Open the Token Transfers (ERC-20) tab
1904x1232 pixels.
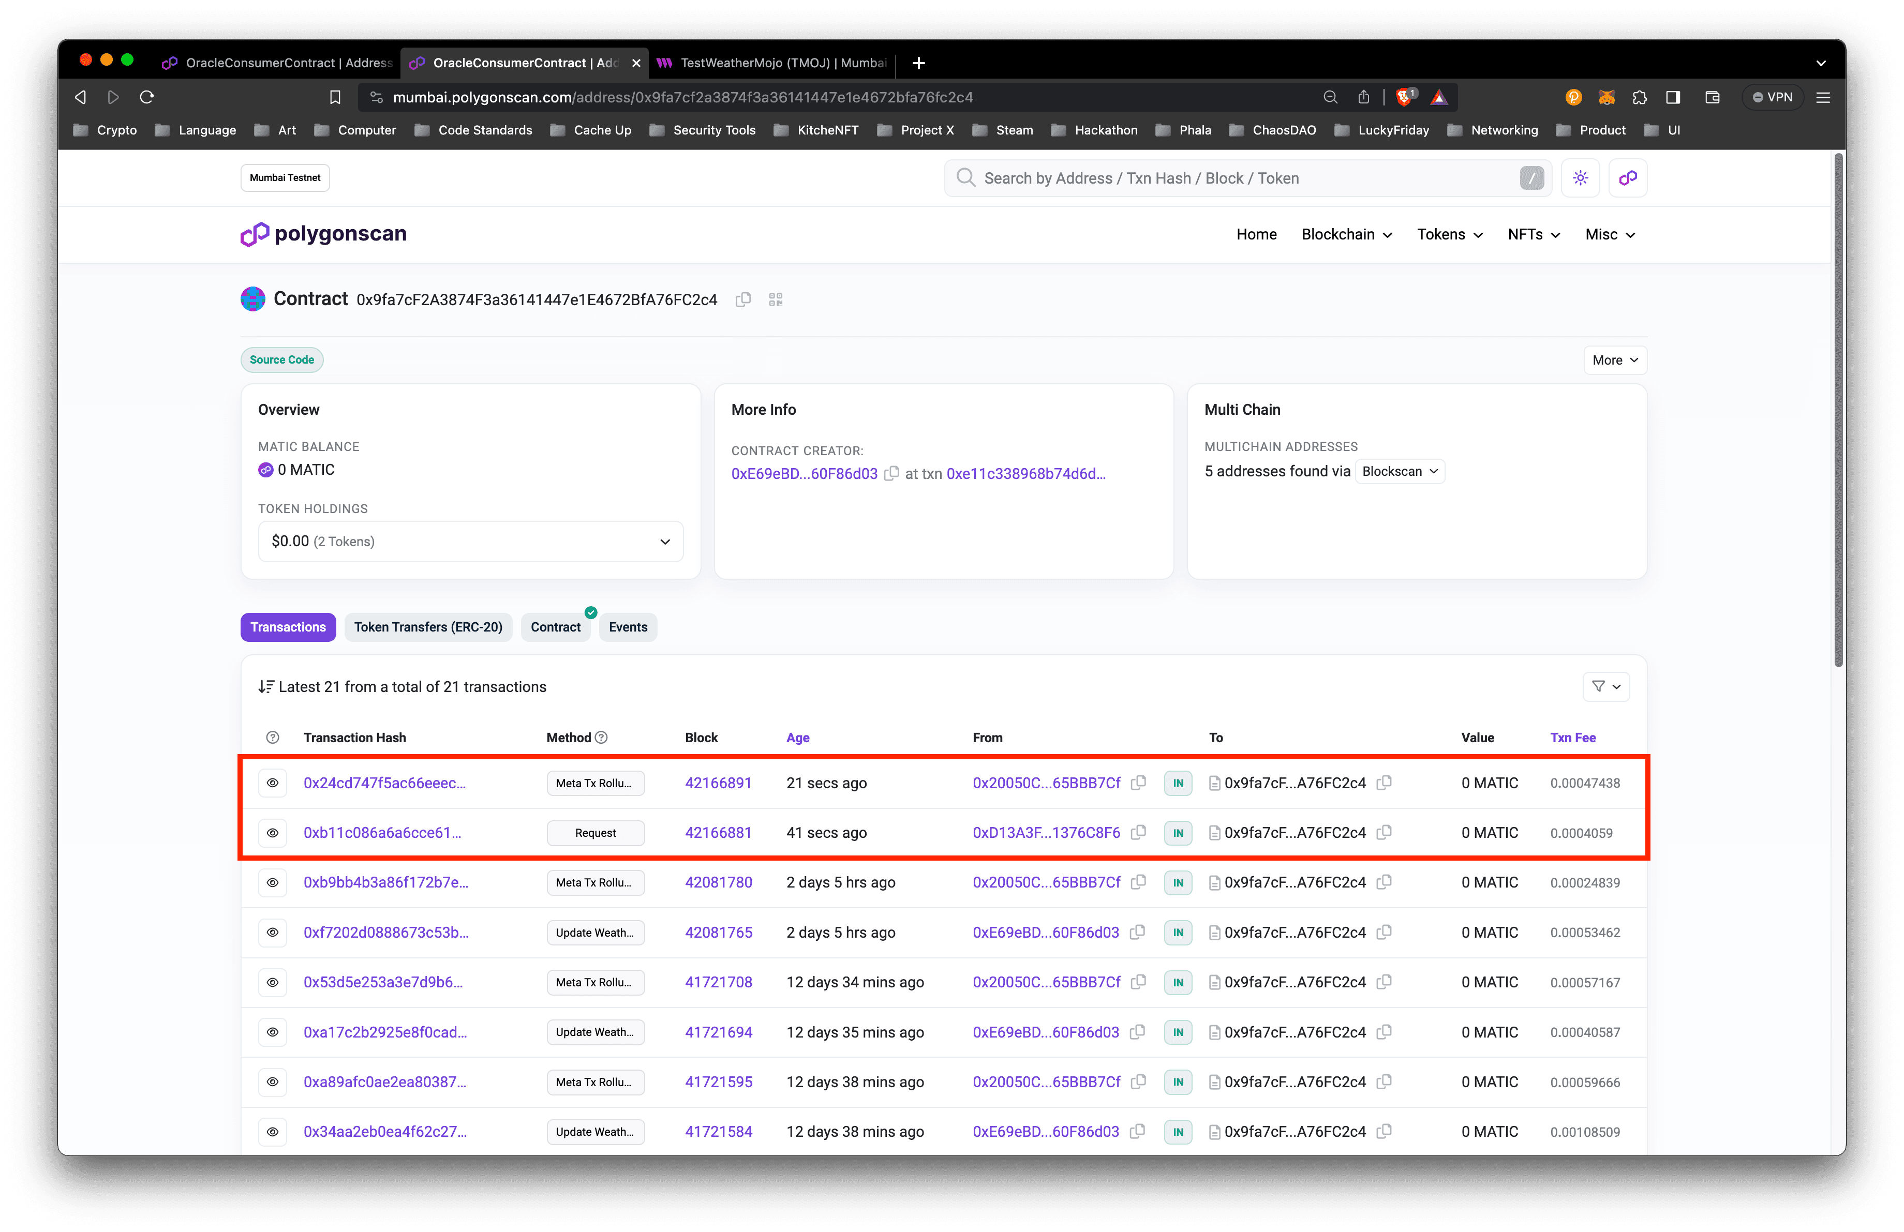[428, 627]
